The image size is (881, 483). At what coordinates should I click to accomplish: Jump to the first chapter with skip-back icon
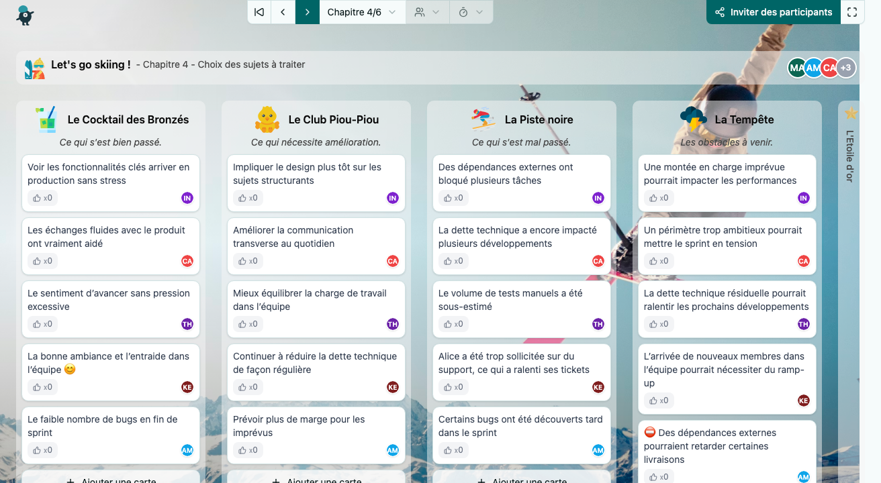[x=259, y=12]
